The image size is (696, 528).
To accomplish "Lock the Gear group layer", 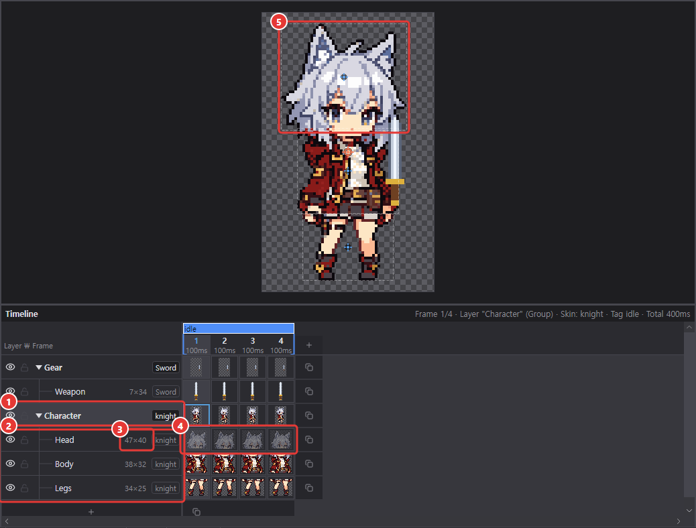I will coord(25,367).
